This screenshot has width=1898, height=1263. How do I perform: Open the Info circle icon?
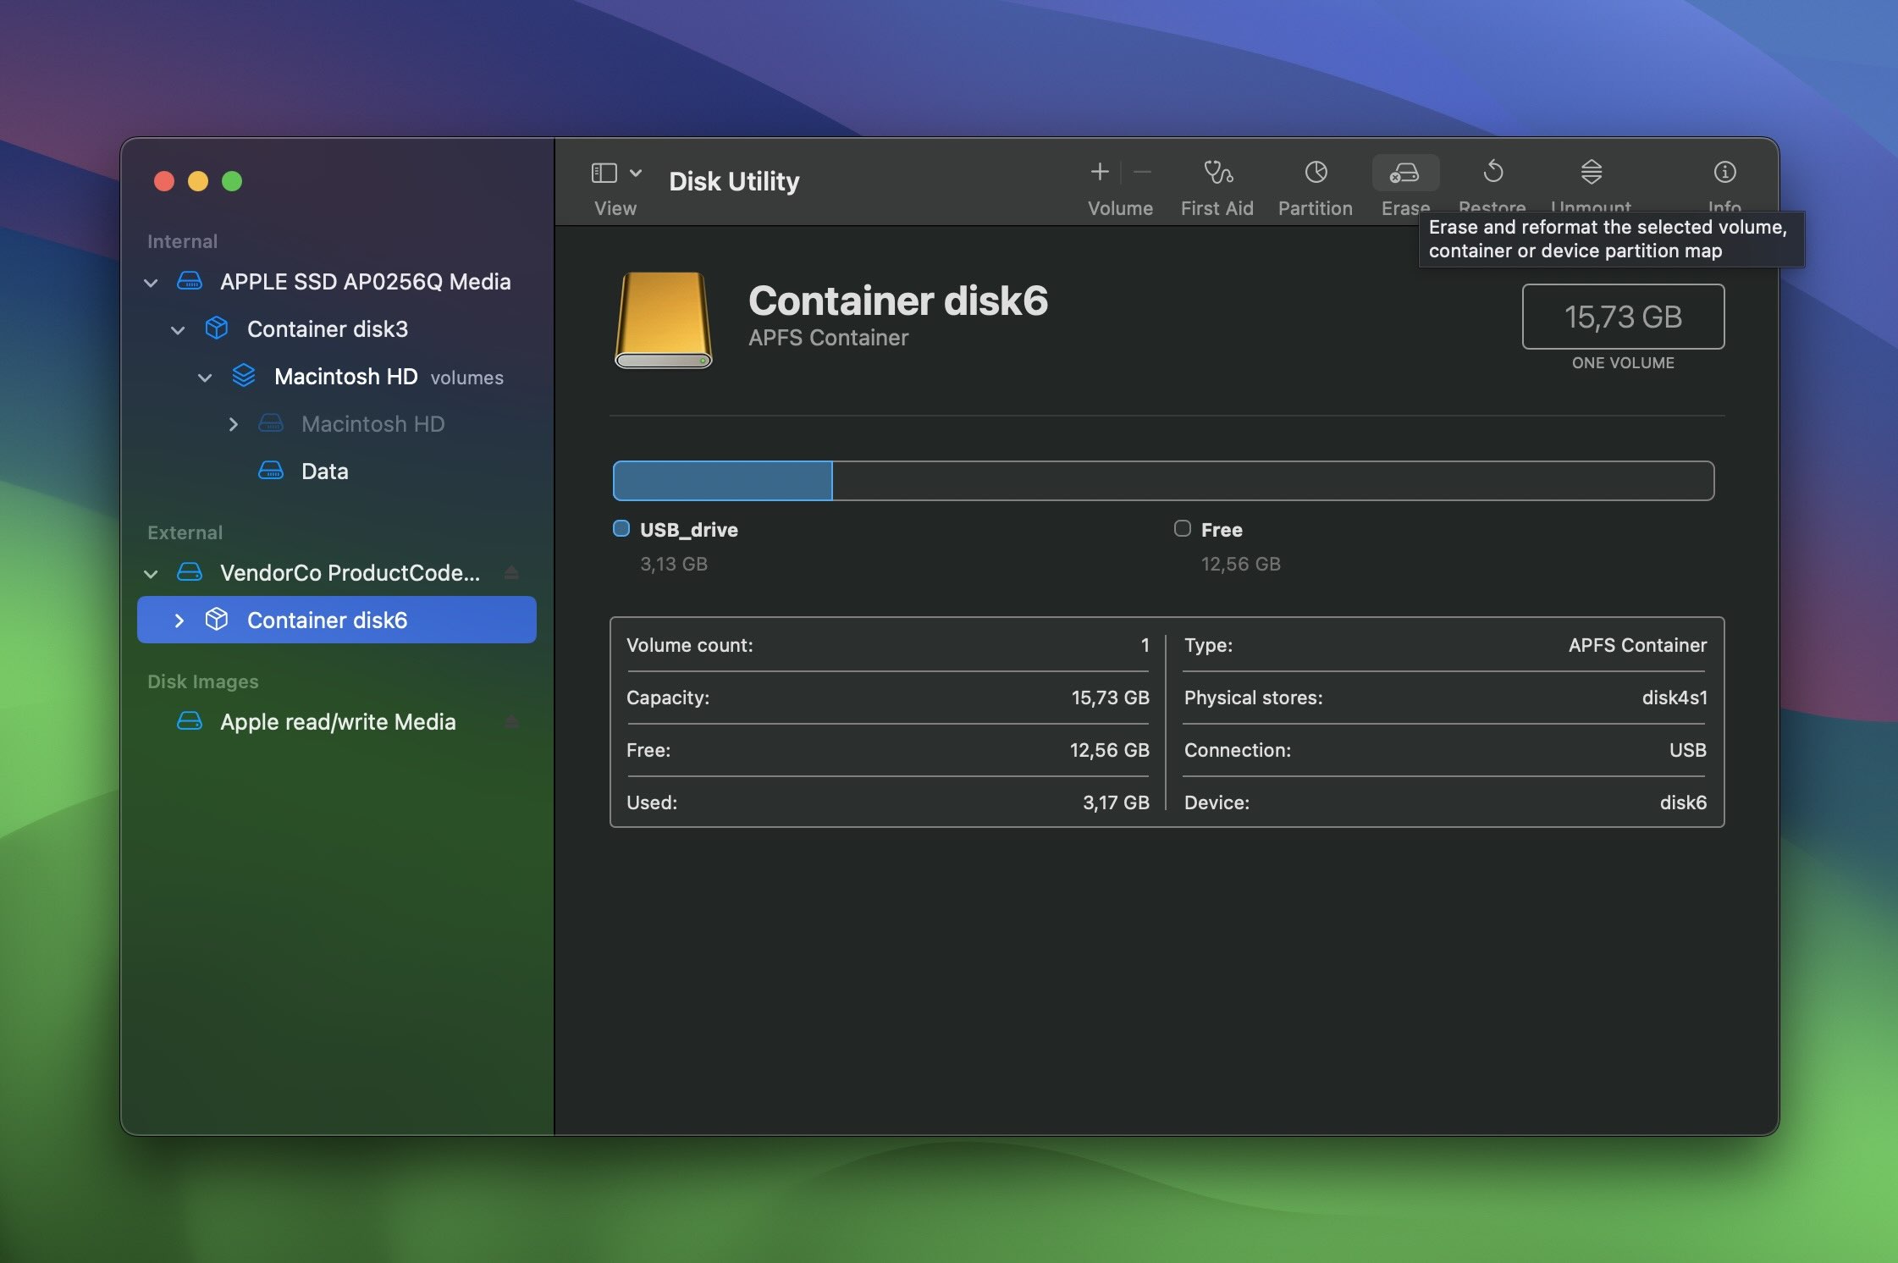1724,173
